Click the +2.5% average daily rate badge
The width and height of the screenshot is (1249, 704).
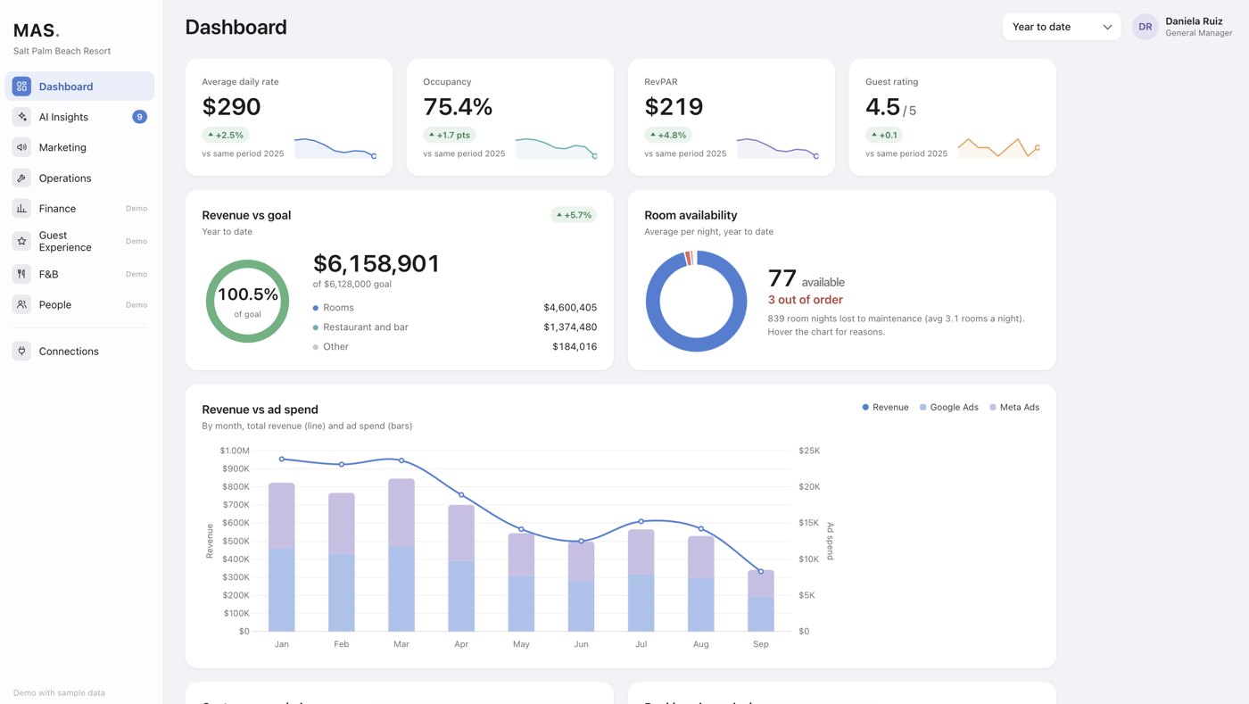(x=226, y=135)
